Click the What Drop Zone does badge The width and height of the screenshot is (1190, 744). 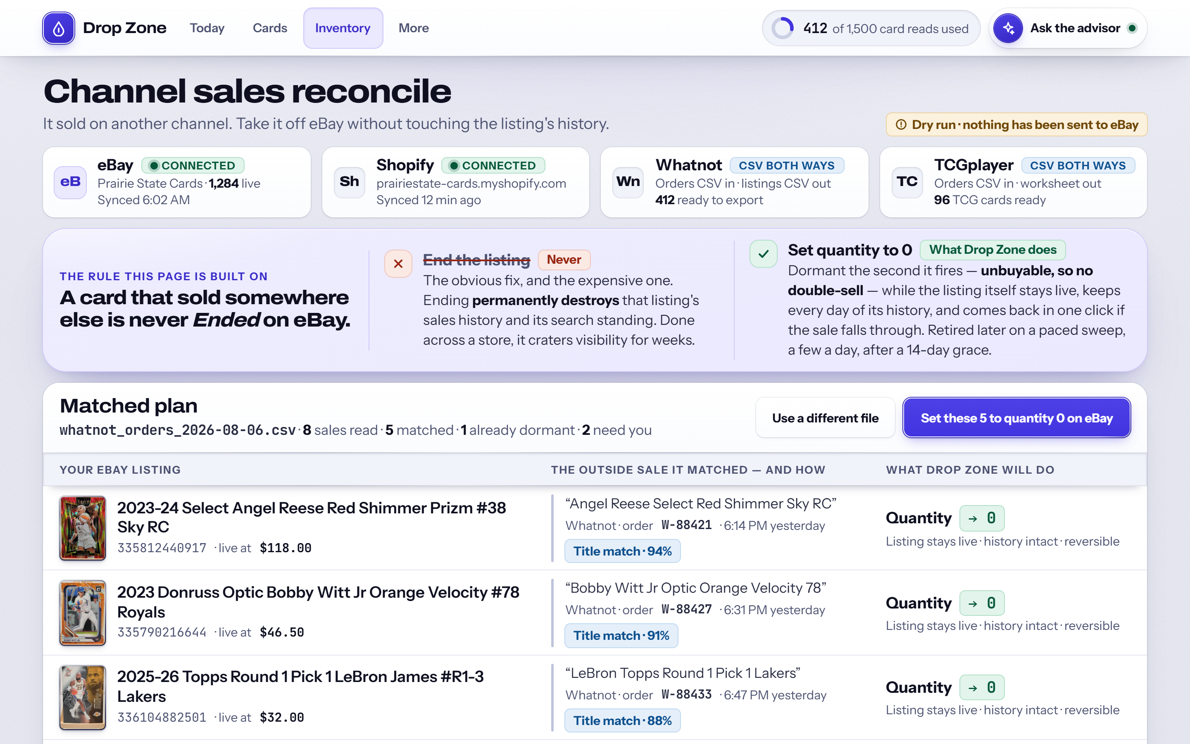click(x=992, y=250)
